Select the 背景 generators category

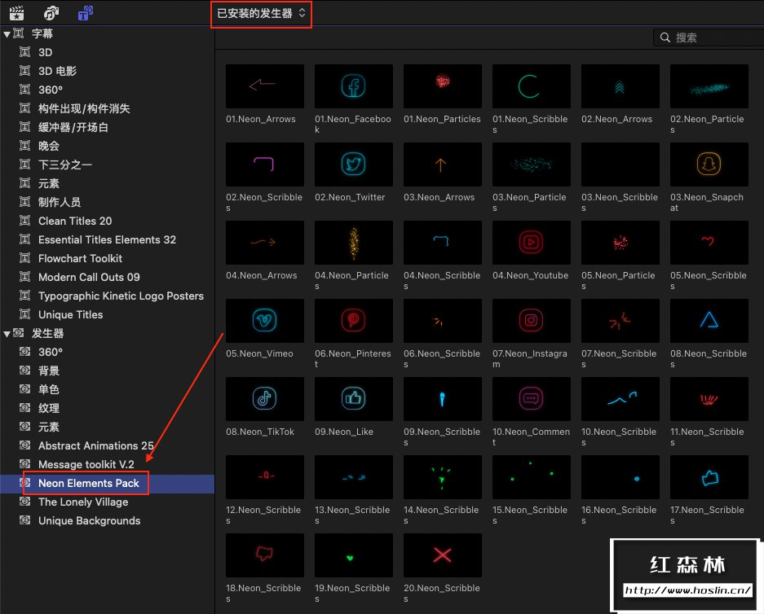pos(107,371)
